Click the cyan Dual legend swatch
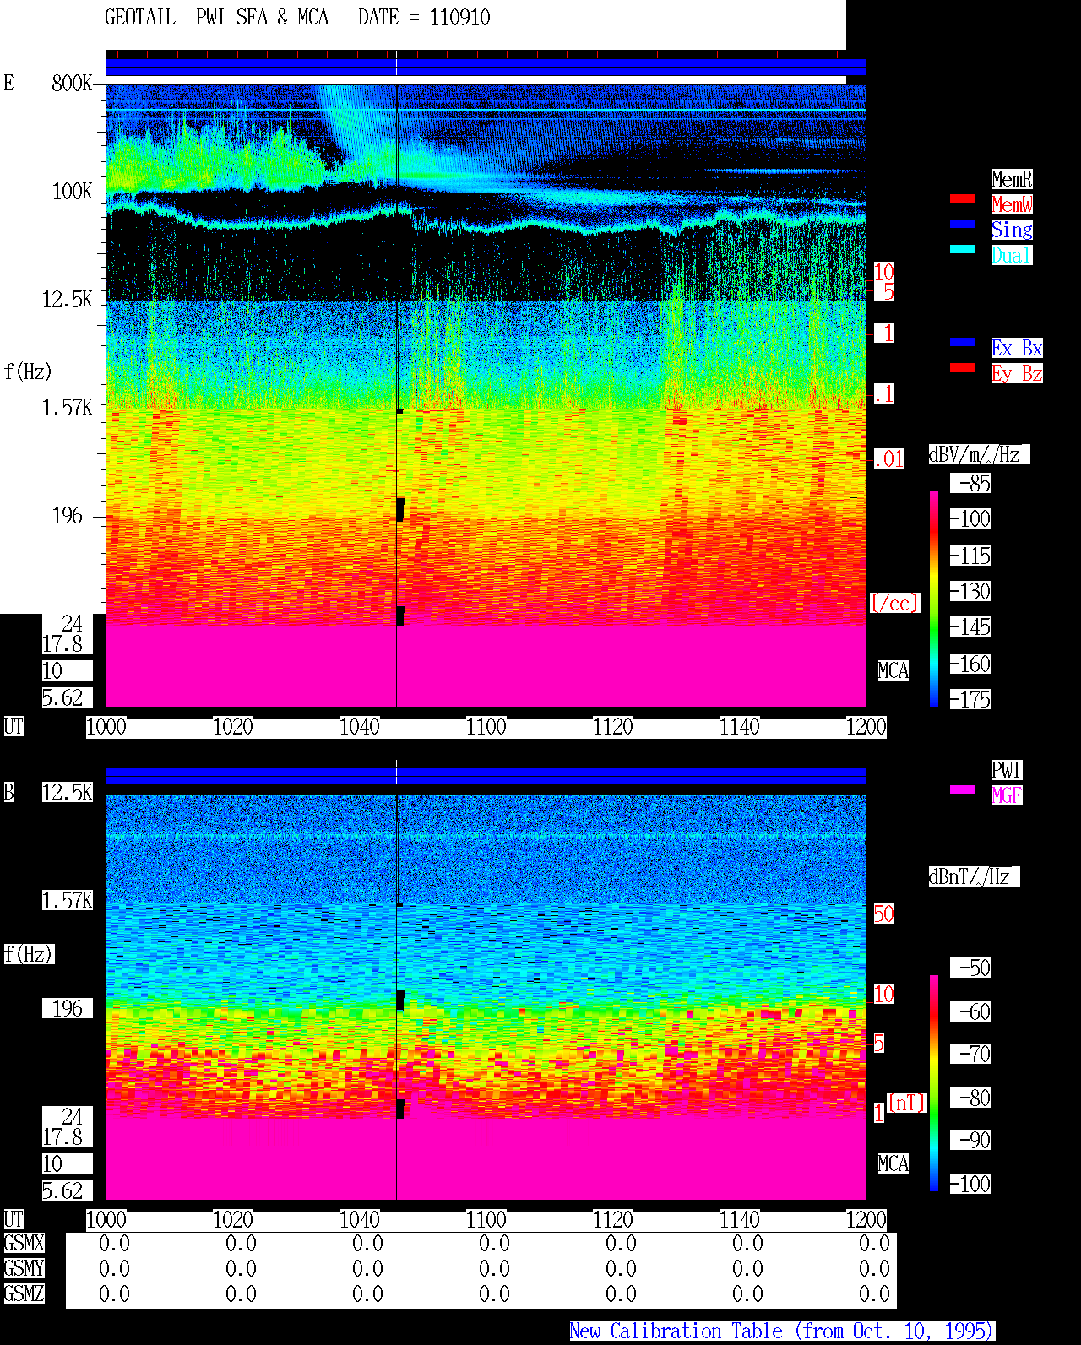Viewport: 1081px width, 1345px height. pyautogui.click(x=963, y=249)
